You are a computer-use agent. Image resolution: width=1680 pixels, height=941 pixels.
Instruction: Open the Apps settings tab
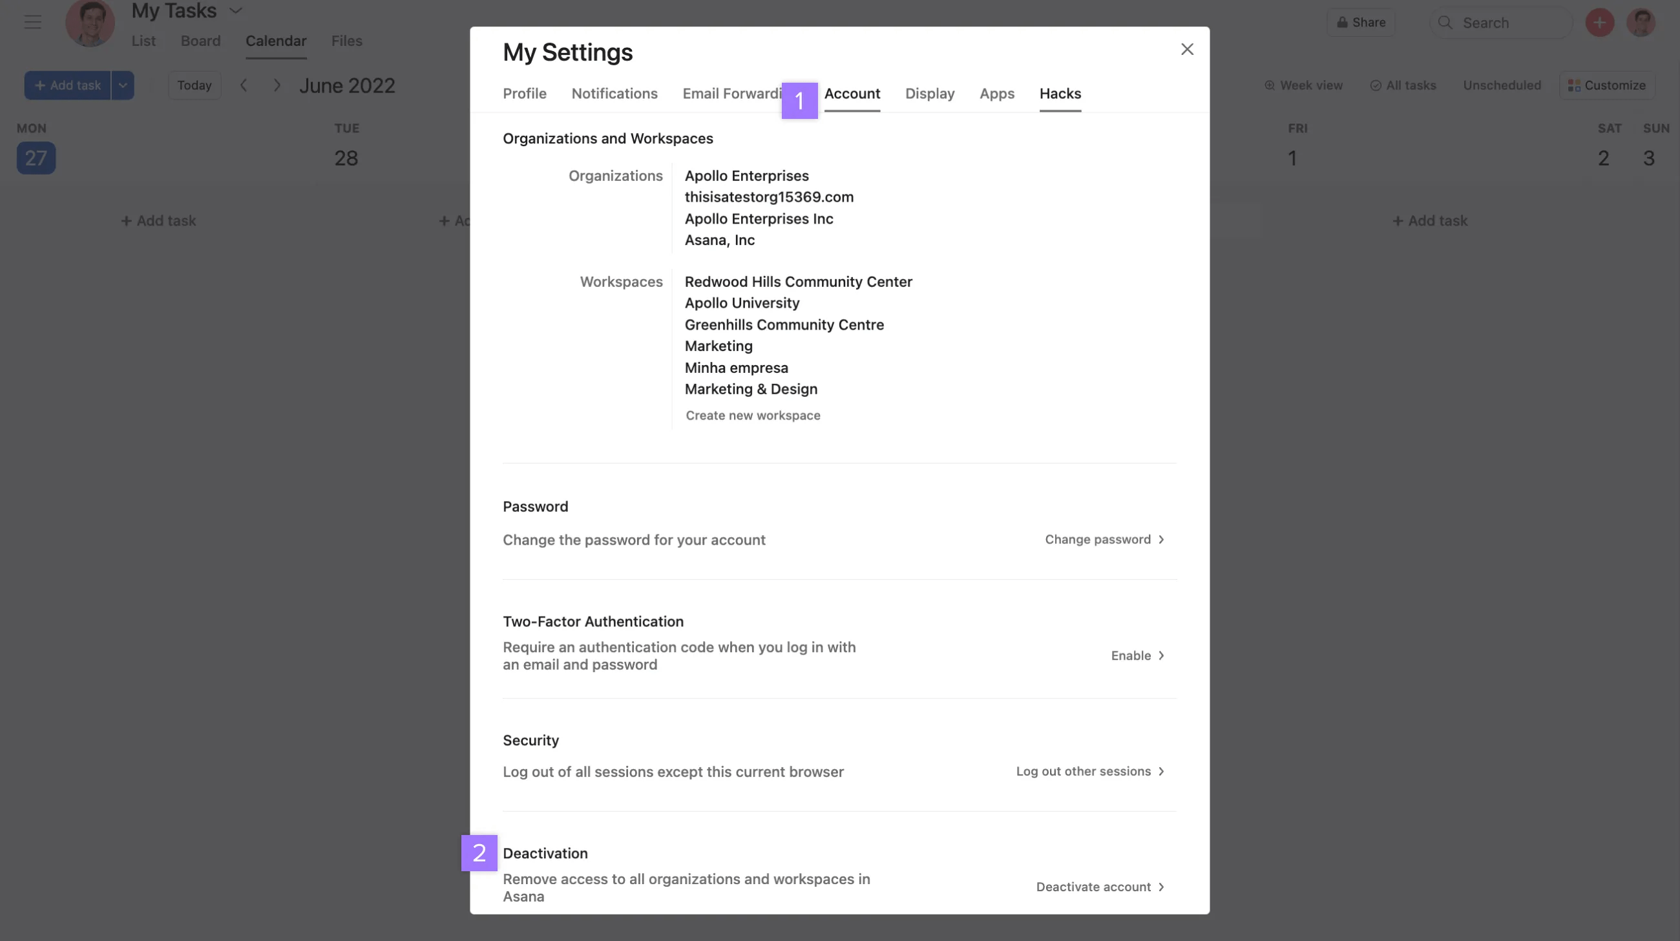coord(996,94)
